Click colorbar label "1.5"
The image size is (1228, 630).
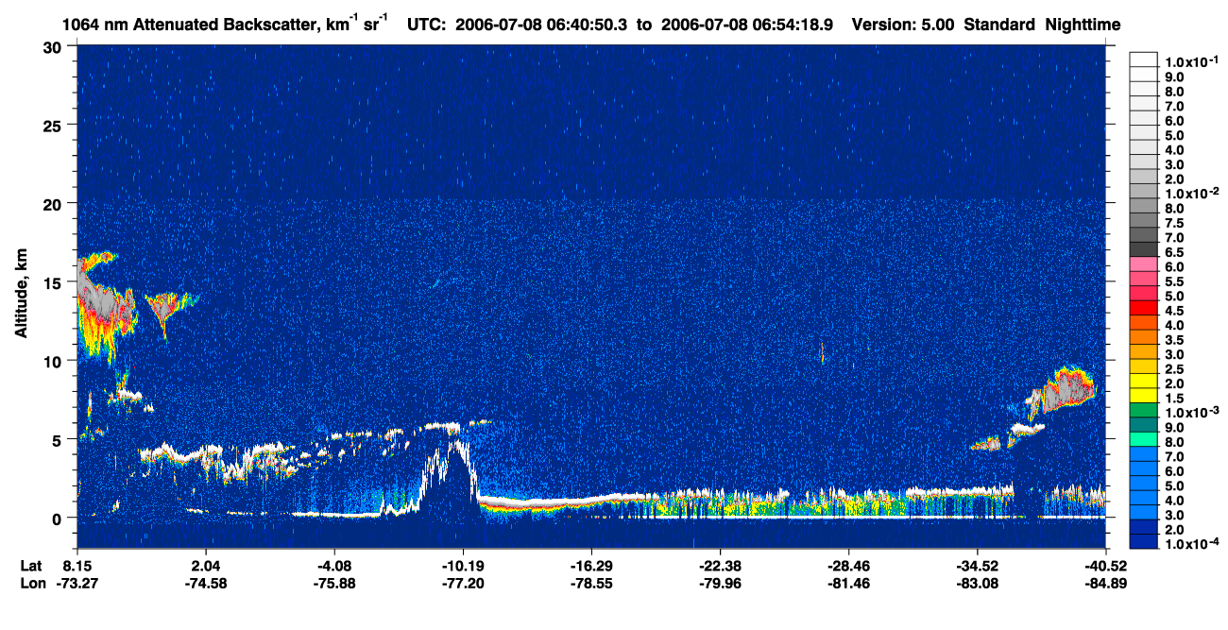tap(1173, 399)
